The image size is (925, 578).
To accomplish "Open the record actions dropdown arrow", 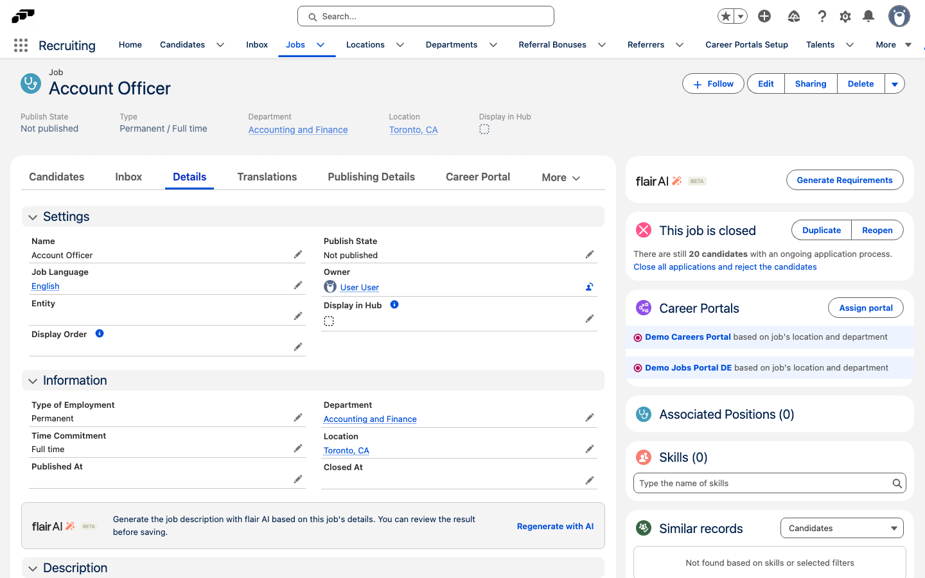I will coord(895,84).
